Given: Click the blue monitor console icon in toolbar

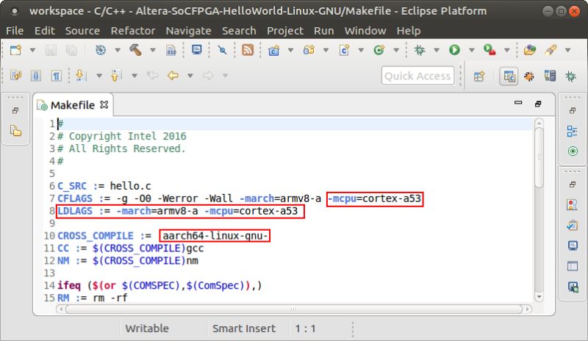Looking at the screenshot, I should coord(196,50).
